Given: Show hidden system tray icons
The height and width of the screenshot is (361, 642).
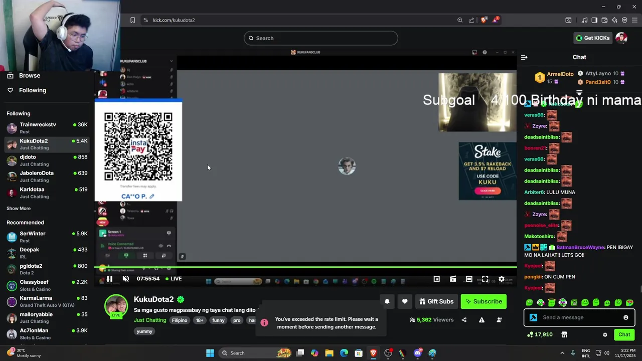Looking at the screenshot, I should pos(562,353).
